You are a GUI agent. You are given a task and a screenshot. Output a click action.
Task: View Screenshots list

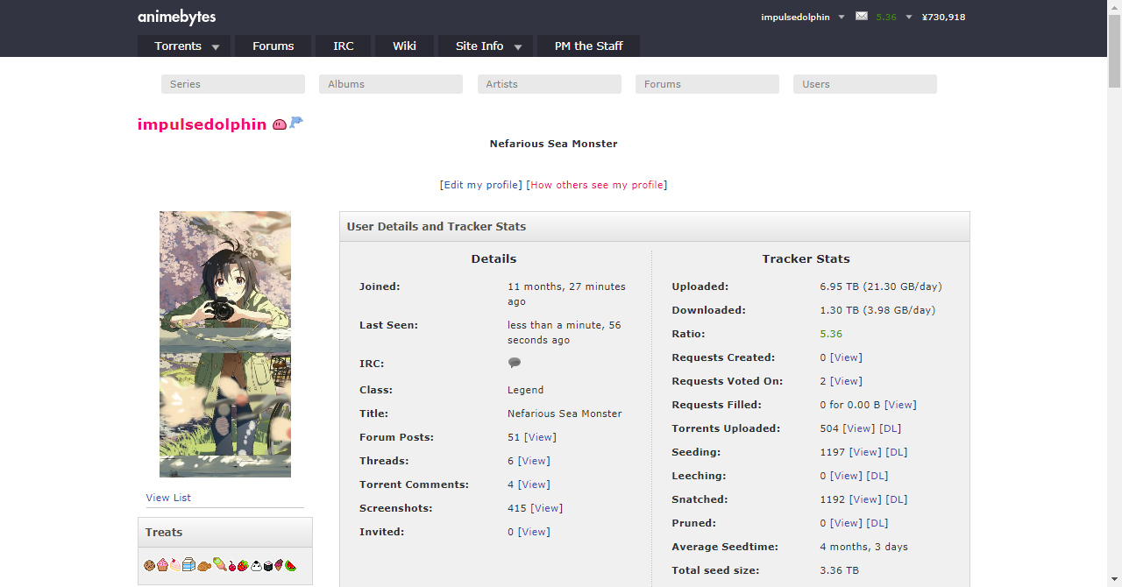(547, 508)
